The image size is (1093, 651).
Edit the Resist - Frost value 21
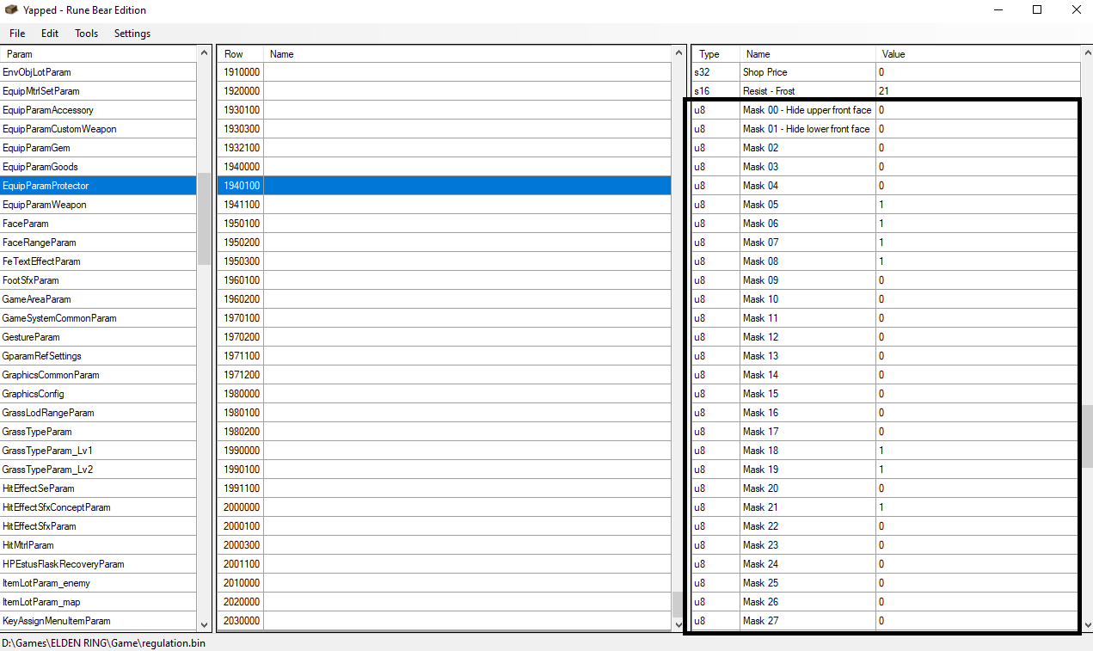point(978,91)
